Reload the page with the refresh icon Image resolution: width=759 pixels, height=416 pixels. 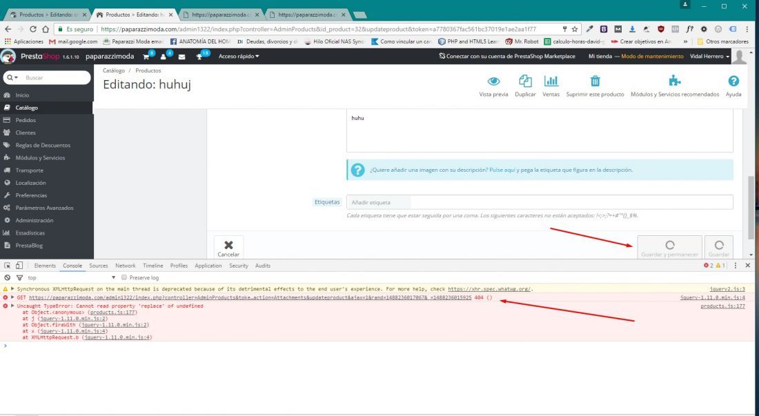pos(33,29)
